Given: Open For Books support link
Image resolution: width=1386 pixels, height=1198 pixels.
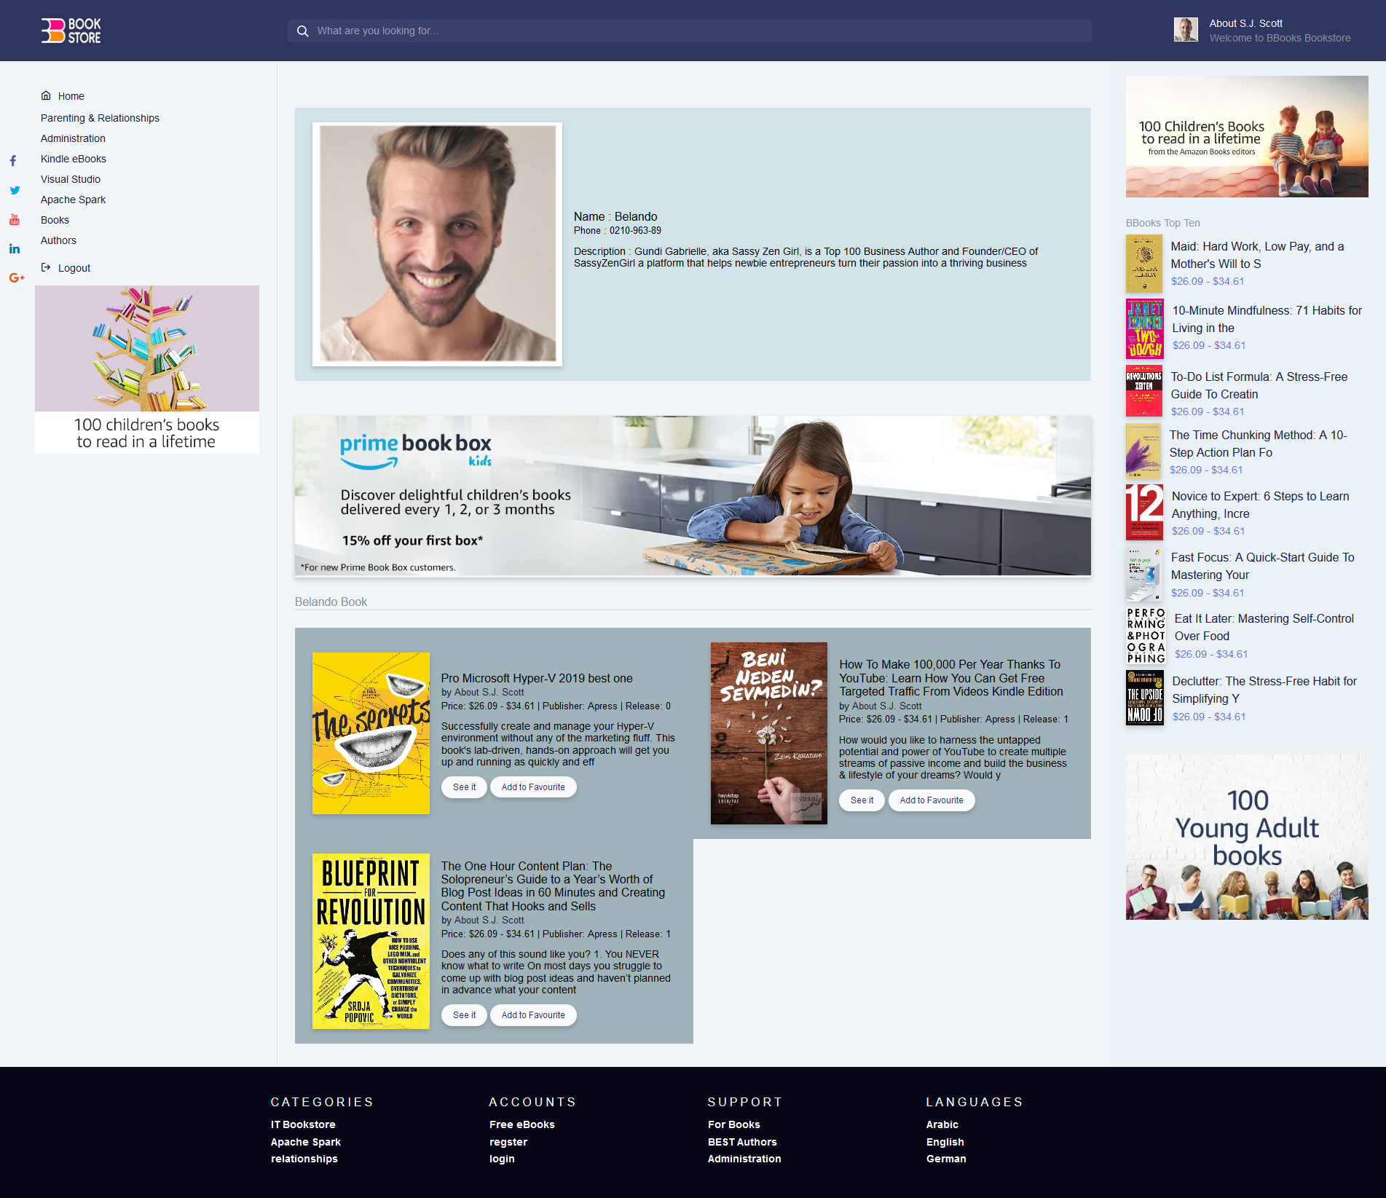Looking at the screenshot, I should [734, 1124].
